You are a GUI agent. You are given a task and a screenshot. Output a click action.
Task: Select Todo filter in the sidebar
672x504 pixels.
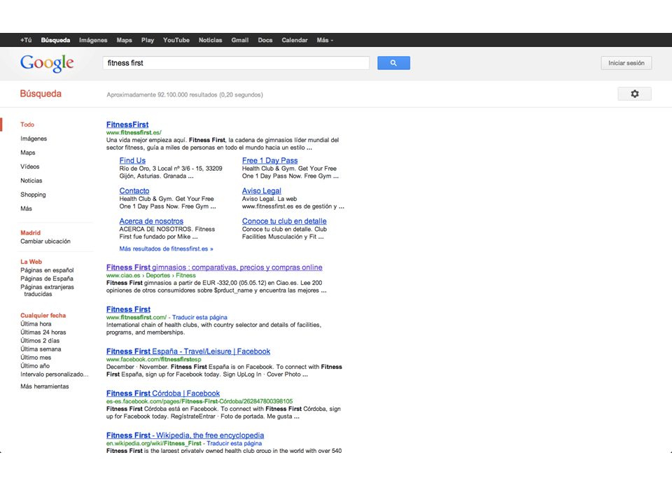tap(27, 125)
